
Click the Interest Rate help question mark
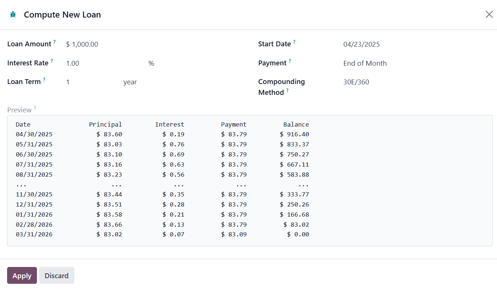click(51, 61)
